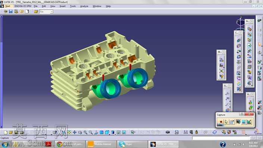Click the system tray clock
This screenshot has height=148, width=263.
(253, 144)
